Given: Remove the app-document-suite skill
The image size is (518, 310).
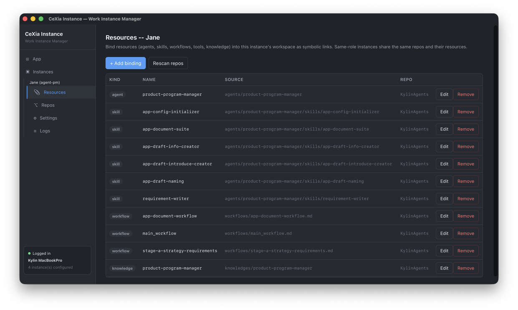Looking at the screenshot, I should click(466, 129).
